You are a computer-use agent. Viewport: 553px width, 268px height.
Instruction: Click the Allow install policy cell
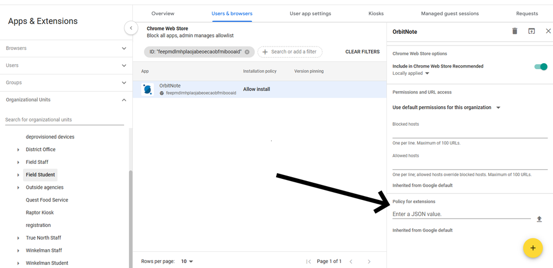coord(256,89)
